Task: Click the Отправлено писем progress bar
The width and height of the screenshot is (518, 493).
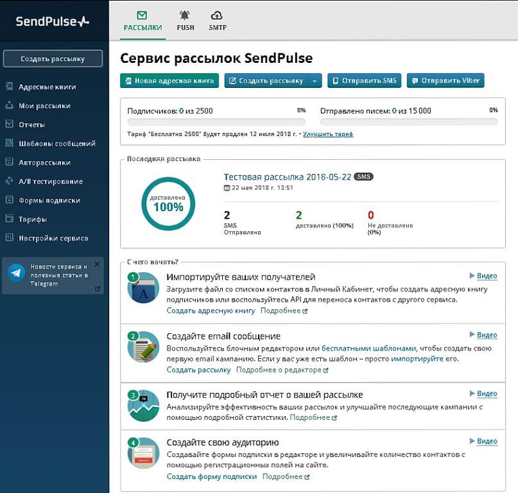Action: click(x=409, y=122)
